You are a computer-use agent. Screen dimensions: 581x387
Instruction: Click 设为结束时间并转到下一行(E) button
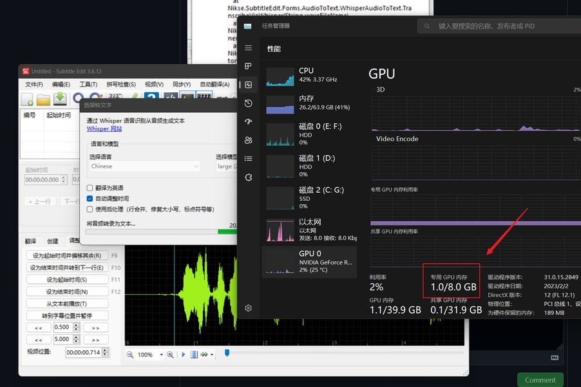pos(67,268)
